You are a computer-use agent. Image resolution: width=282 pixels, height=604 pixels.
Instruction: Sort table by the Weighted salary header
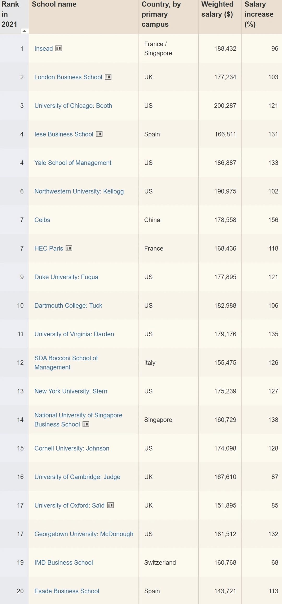tap(217, 9)
